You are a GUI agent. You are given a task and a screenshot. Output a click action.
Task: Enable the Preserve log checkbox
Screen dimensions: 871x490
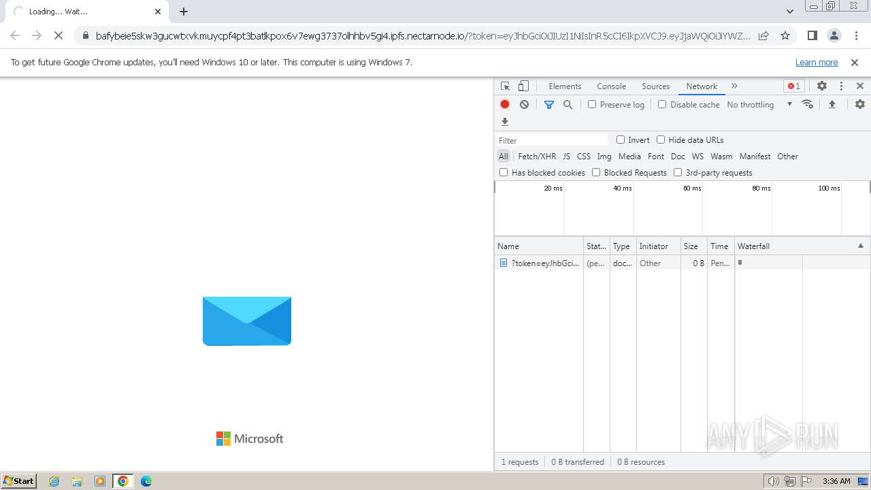click(592, 104)
